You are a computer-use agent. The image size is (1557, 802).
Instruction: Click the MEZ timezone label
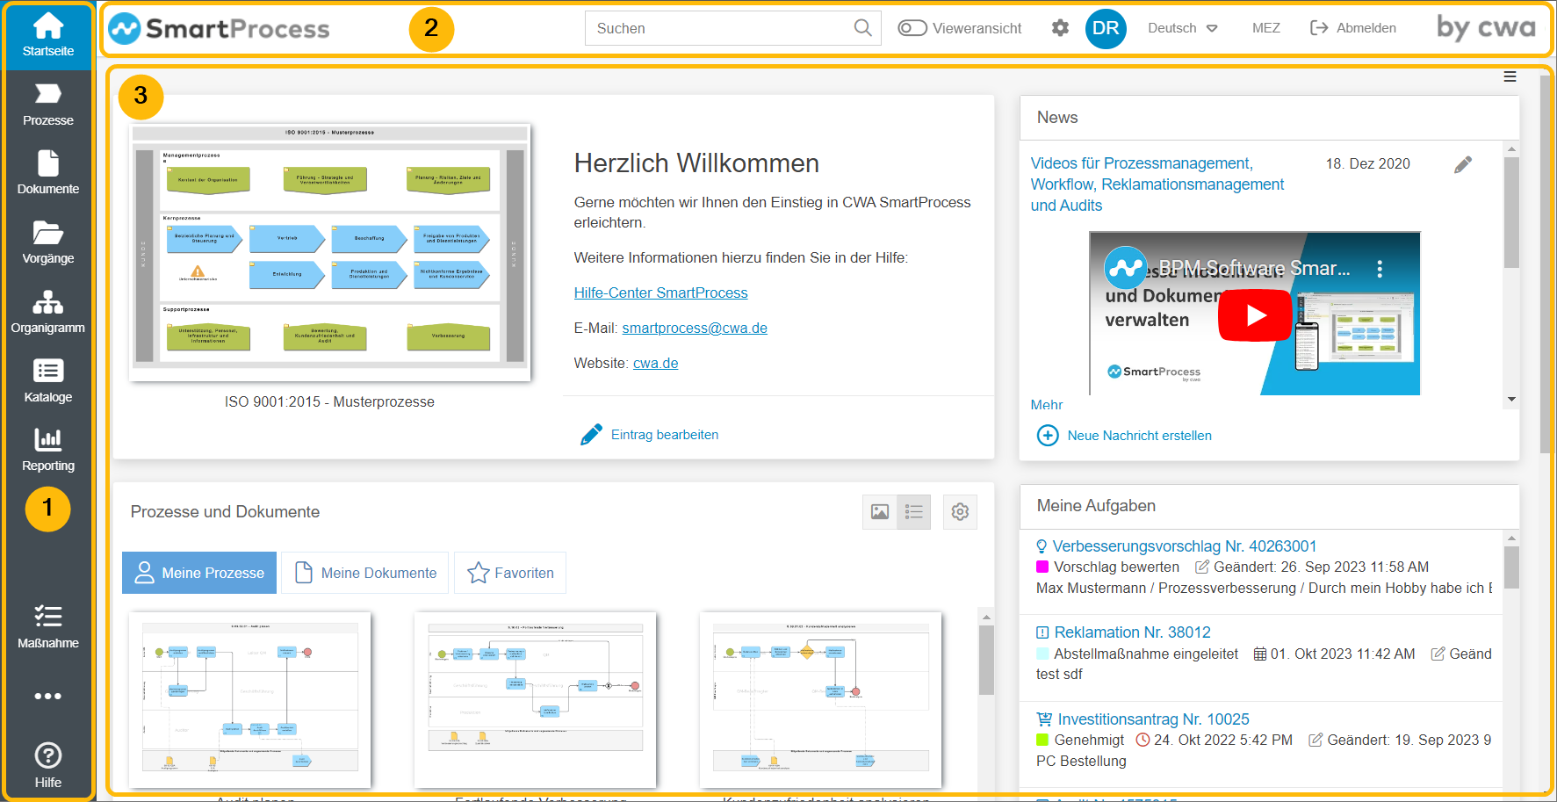pyautogui.click(x=1265, y=28)
